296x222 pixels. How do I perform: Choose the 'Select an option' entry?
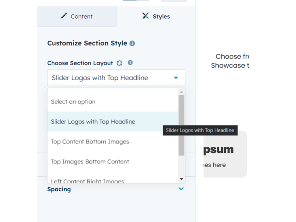73,102
